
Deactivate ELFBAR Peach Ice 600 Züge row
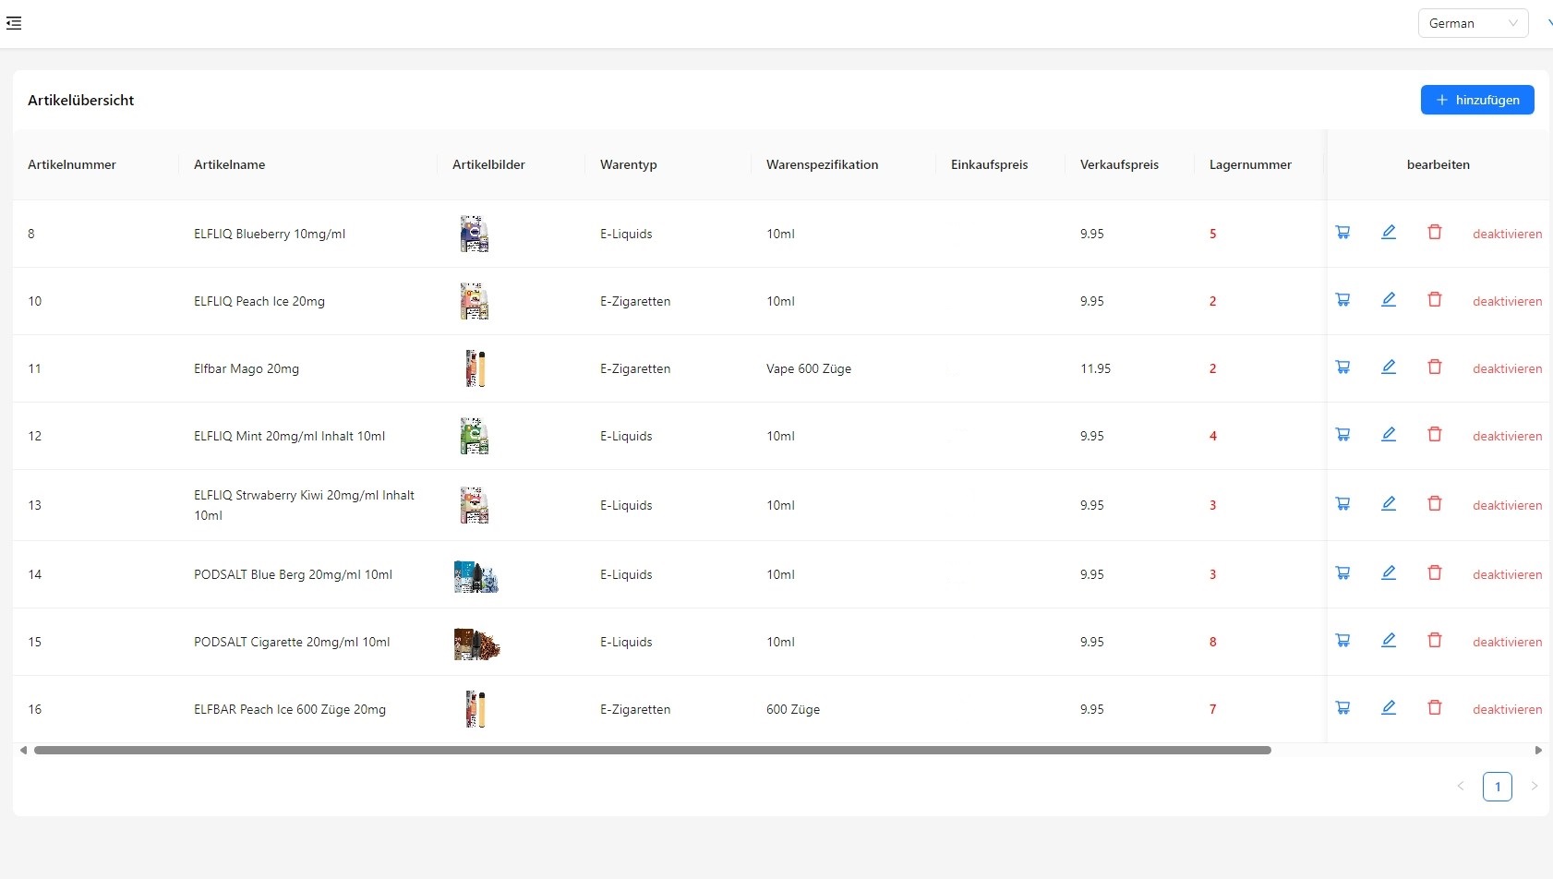pos(1507,709)
